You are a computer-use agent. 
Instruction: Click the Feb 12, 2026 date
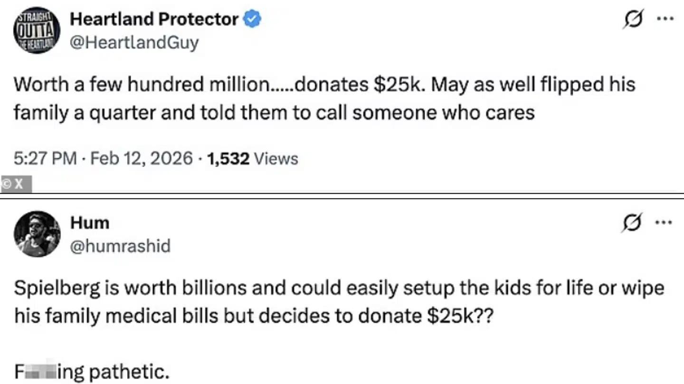coord(141,158)
